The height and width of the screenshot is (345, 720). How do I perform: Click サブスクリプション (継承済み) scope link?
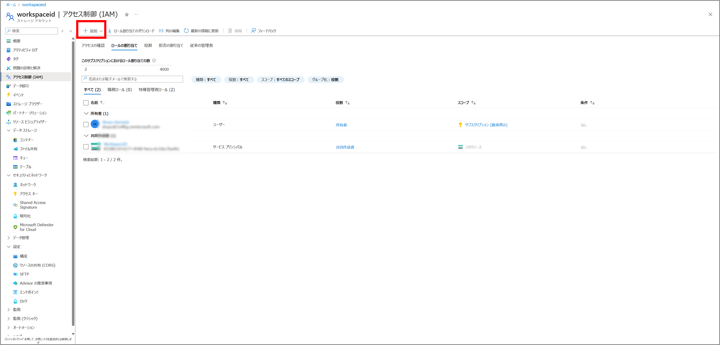coord(486,125)
